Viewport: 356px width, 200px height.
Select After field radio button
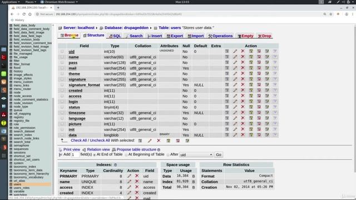tap(168, 154)
